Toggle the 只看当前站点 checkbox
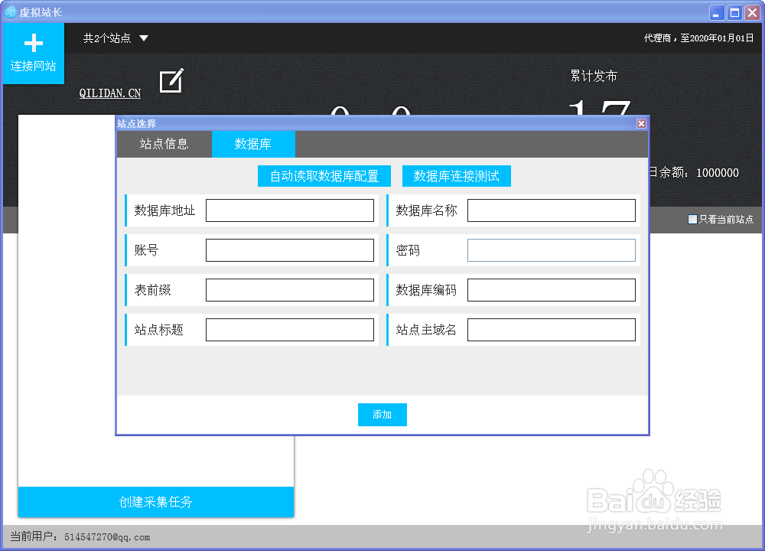The image size is (765, 551). (x=692, y=219)
